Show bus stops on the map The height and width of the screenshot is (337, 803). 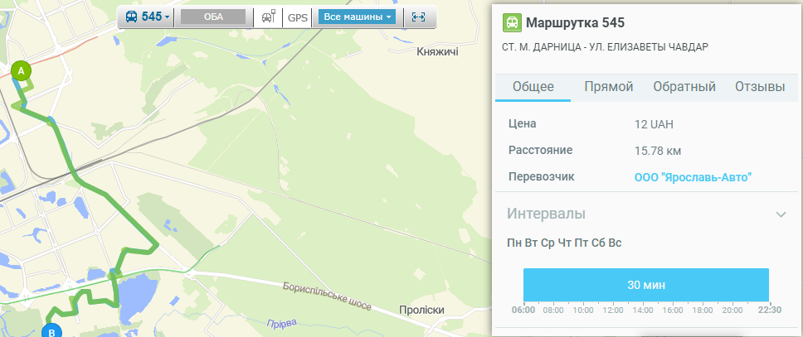tap(268, 17)
